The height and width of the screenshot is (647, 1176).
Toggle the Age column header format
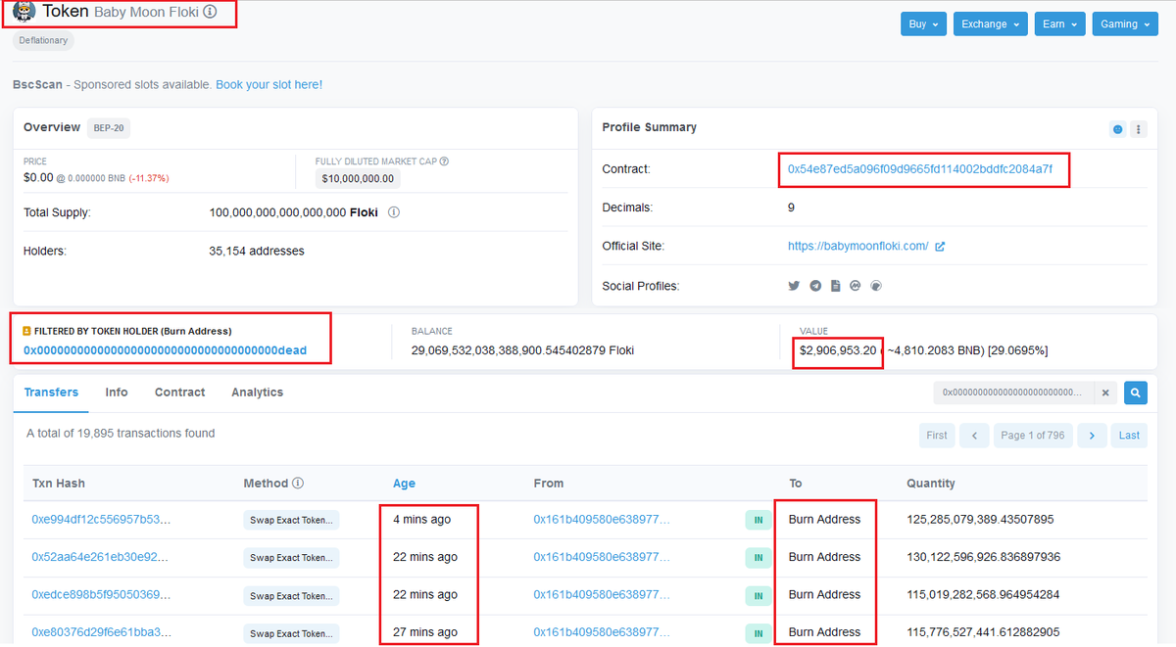(404, 484)
